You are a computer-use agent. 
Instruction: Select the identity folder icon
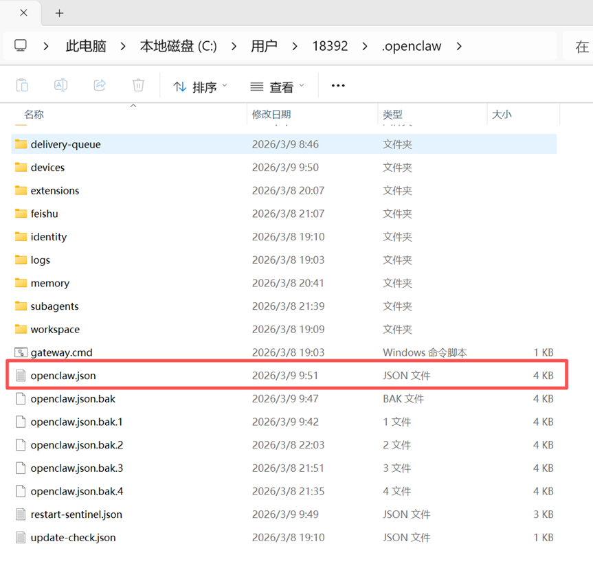[21, 236]
